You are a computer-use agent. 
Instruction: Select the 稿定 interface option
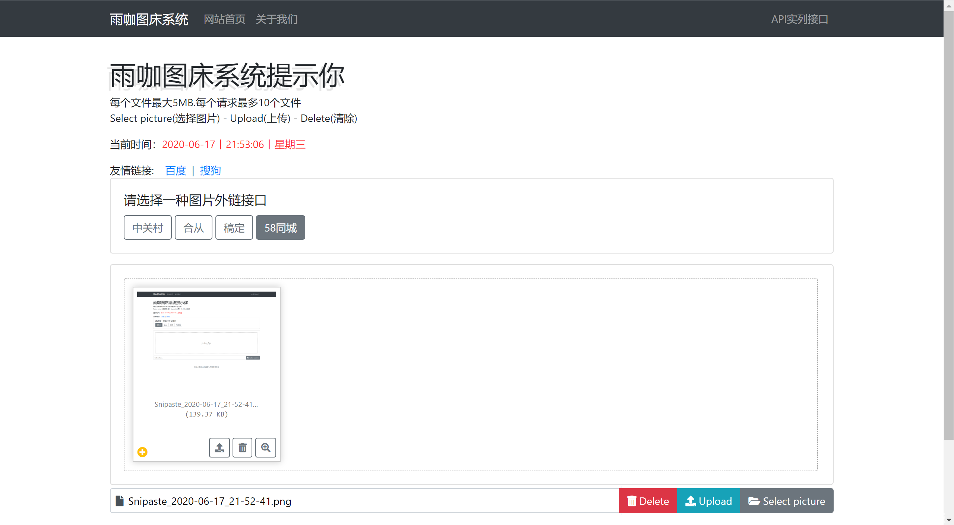234,227
